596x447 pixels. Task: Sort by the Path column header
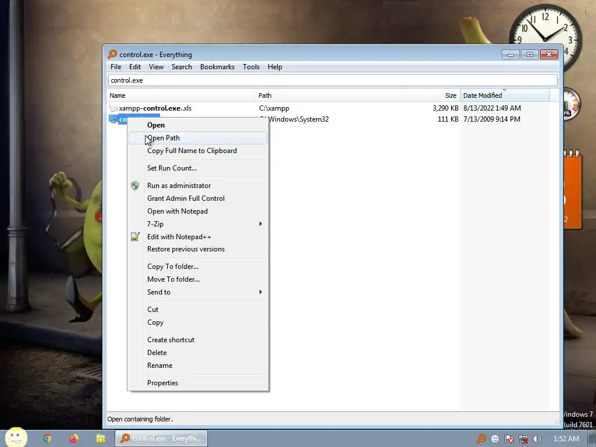tap(330, 95)
